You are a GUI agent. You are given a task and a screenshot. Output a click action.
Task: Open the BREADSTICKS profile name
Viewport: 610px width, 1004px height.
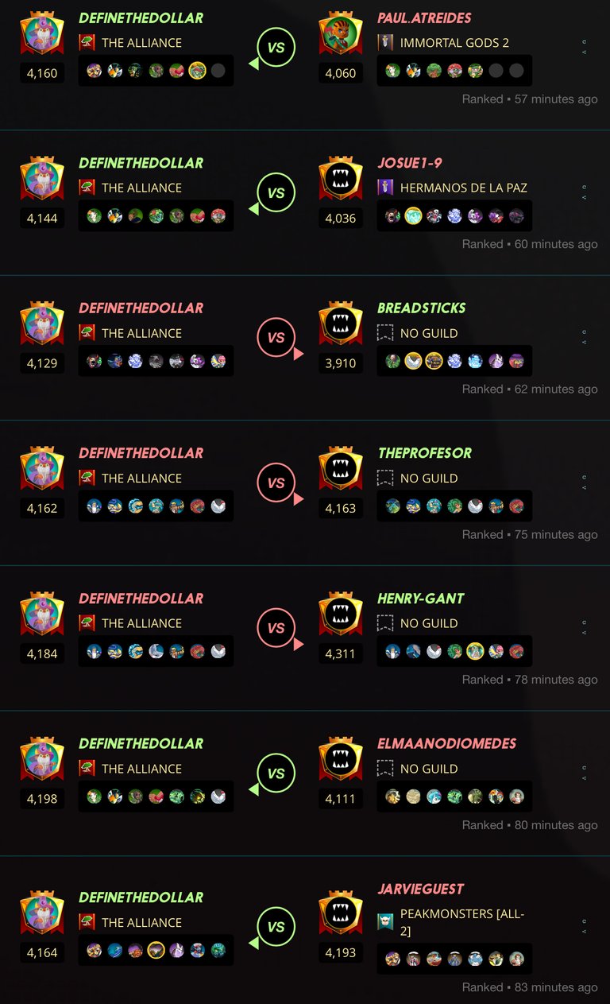[421, 308]
